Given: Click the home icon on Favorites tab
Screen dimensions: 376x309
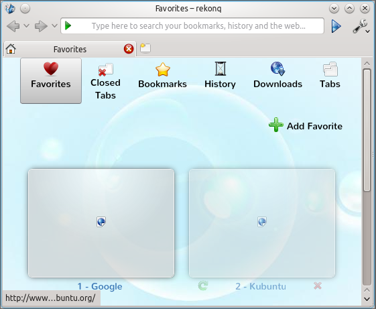Looking at the screenshot, I should pos(11,49).
